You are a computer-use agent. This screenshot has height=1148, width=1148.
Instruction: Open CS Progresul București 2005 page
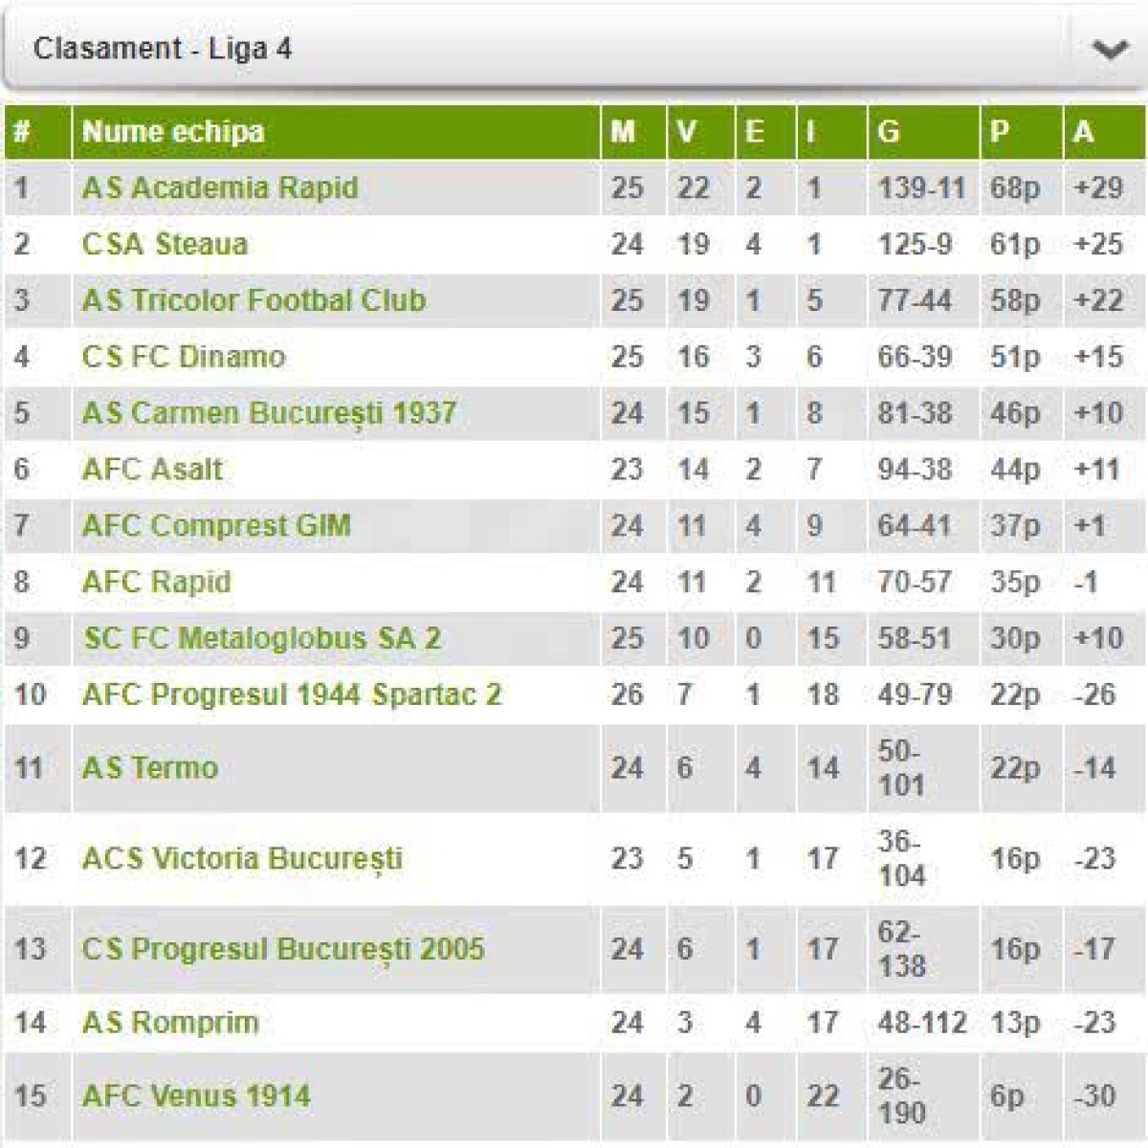tap(283, 949)
